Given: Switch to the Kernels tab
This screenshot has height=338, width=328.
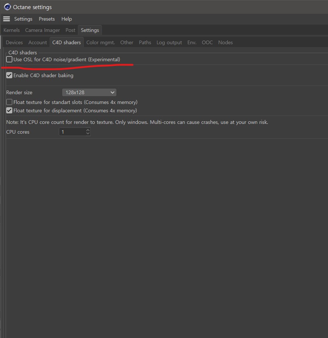Looking at the screenshot, I should [12, 30].
